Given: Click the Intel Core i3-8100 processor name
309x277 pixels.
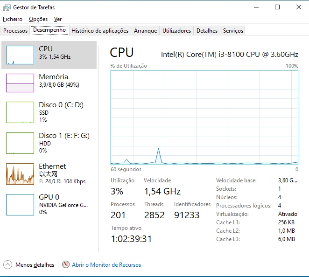Looking at the screenshot, I should (x=230, y=55).
